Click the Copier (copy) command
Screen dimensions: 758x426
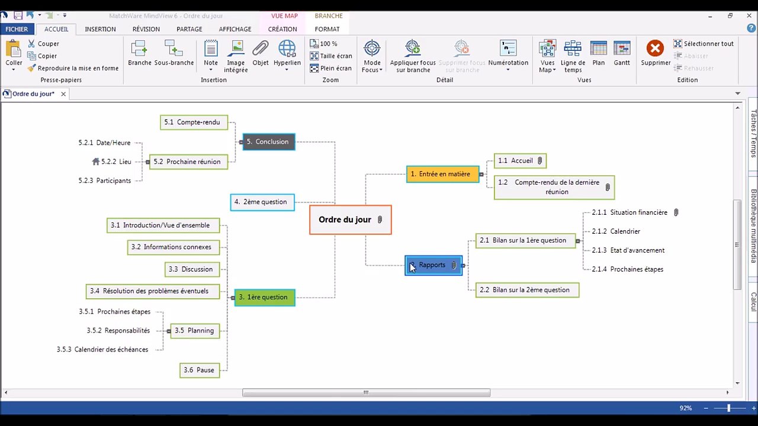pos(42,56)
